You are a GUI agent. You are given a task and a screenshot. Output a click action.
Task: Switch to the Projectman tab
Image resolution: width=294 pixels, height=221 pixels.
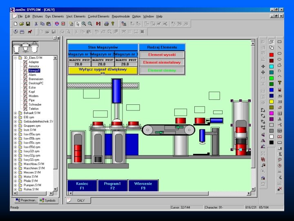tap(26, 200)
